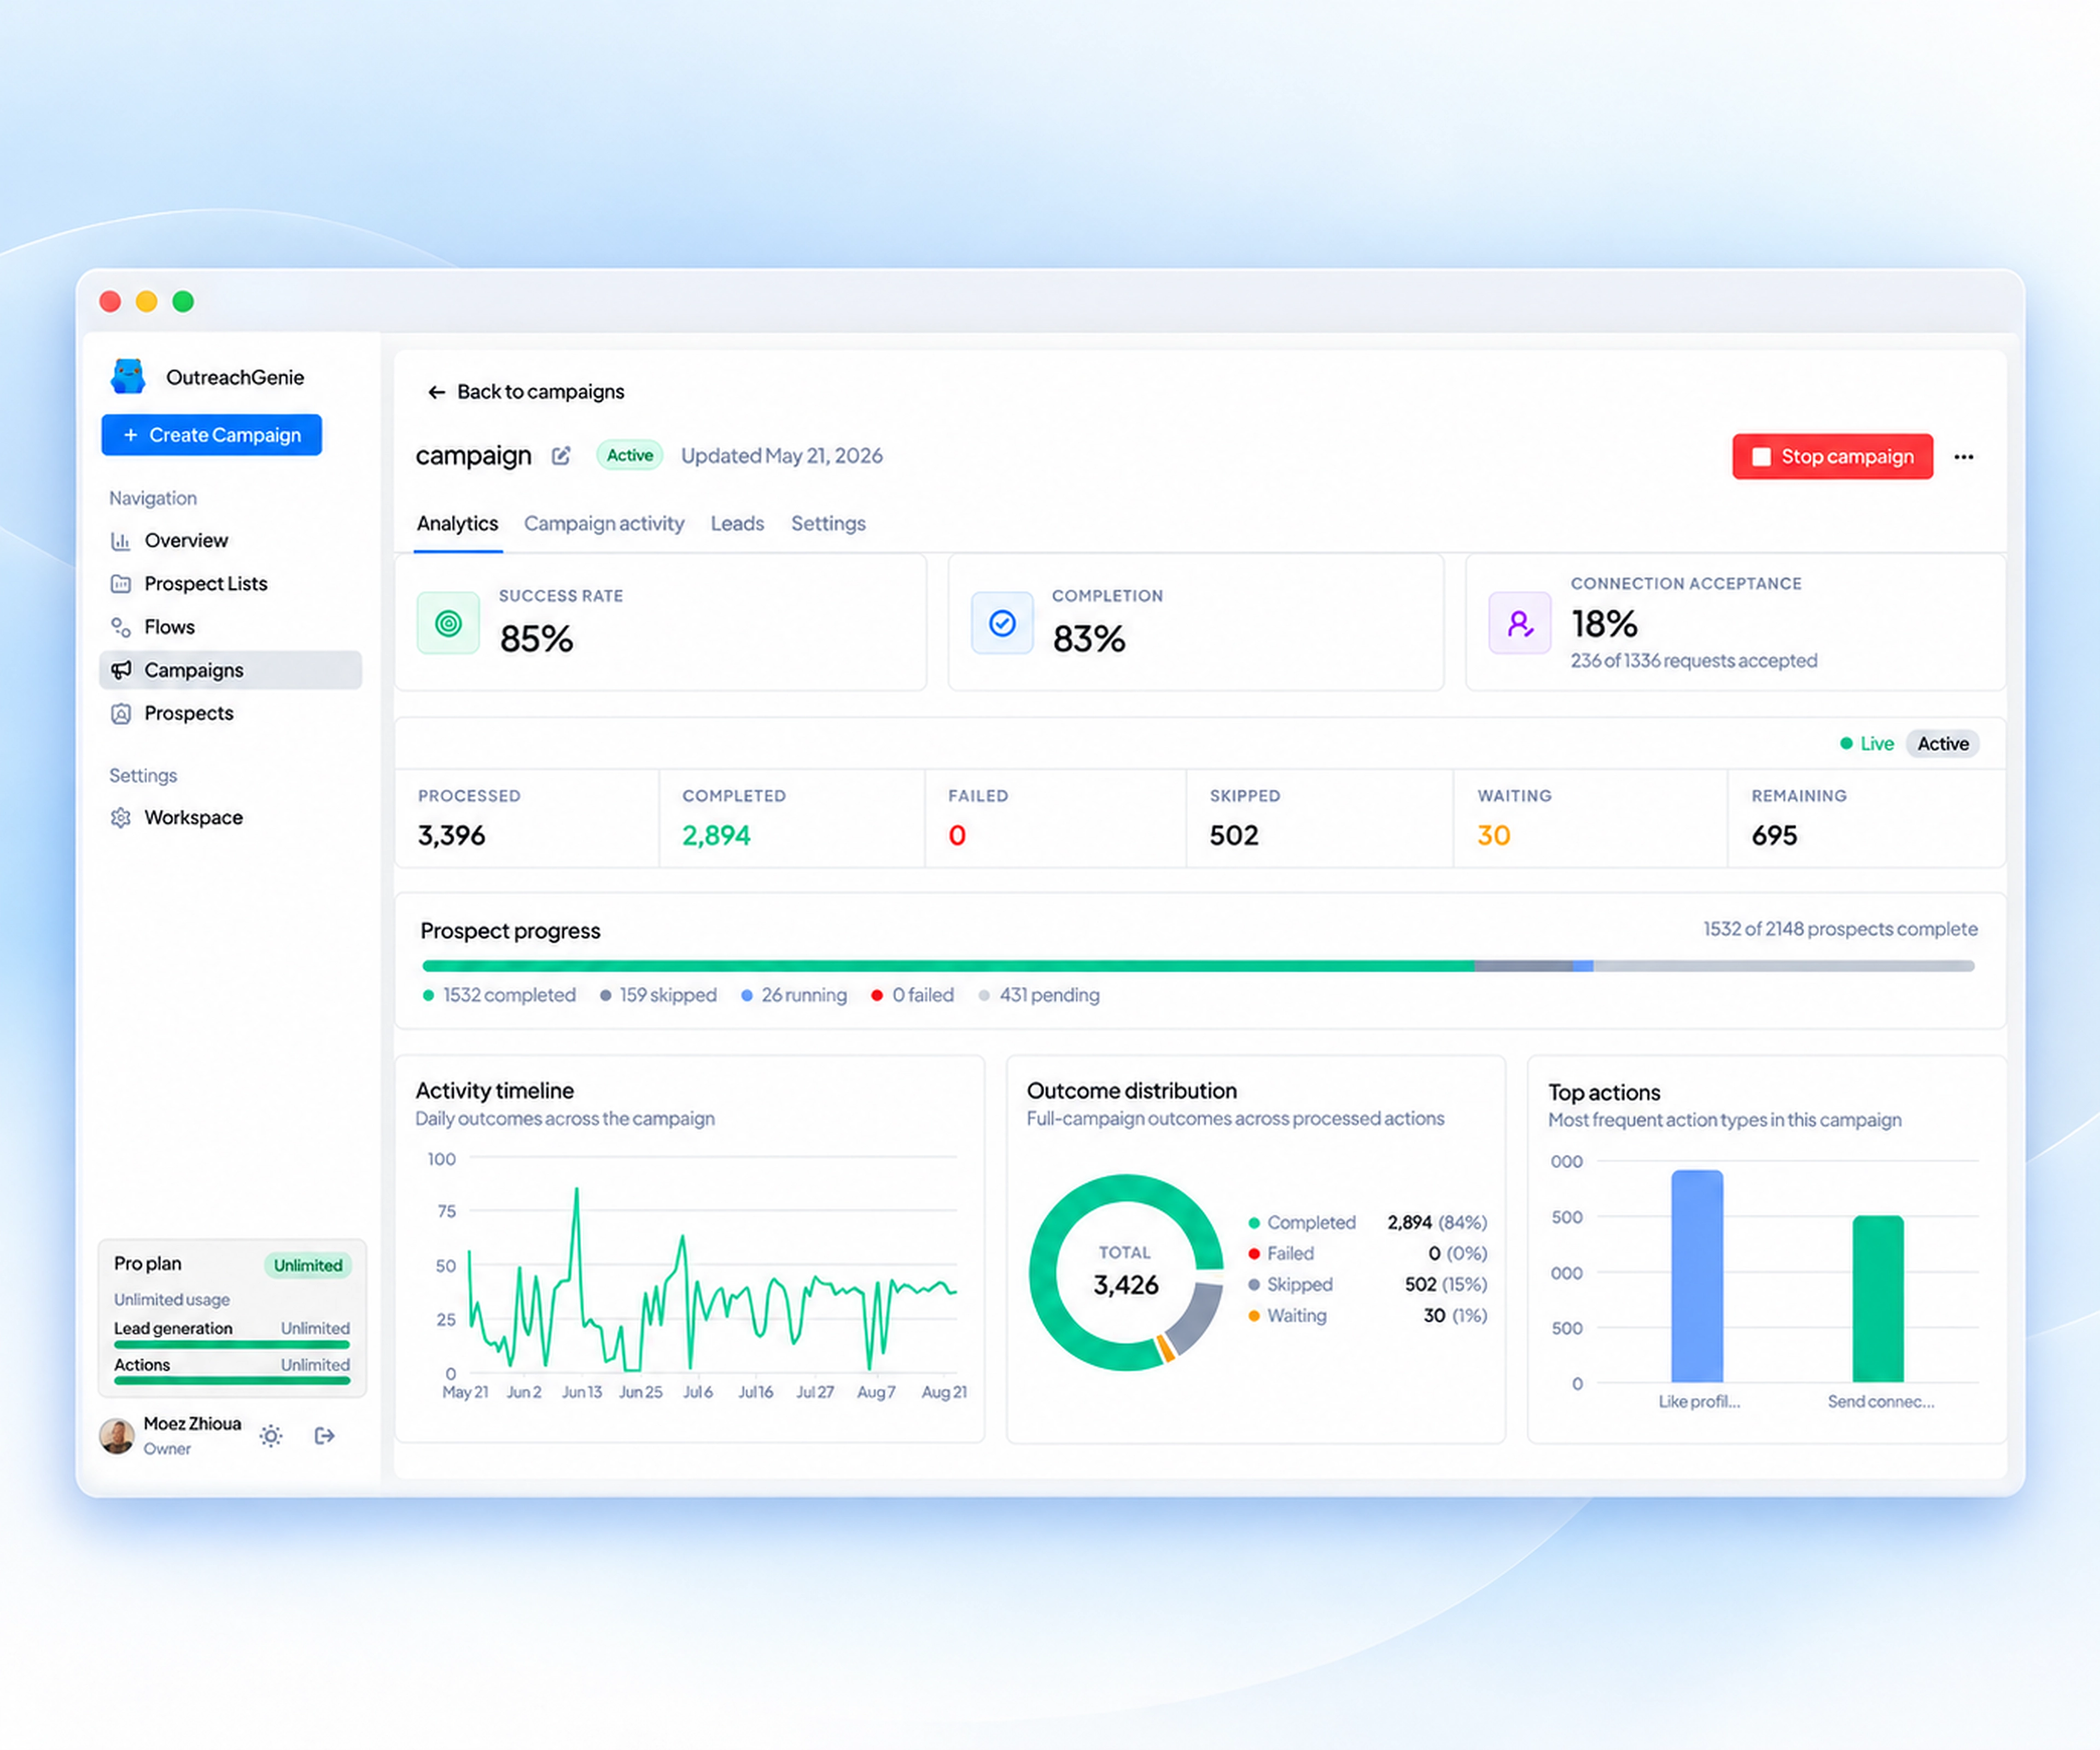
Task: Switch to the Analytics tab
Action: click(x=457, y=524)
